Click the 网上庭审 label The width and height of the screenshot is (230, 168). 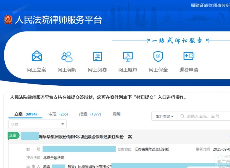click(128, 70)
